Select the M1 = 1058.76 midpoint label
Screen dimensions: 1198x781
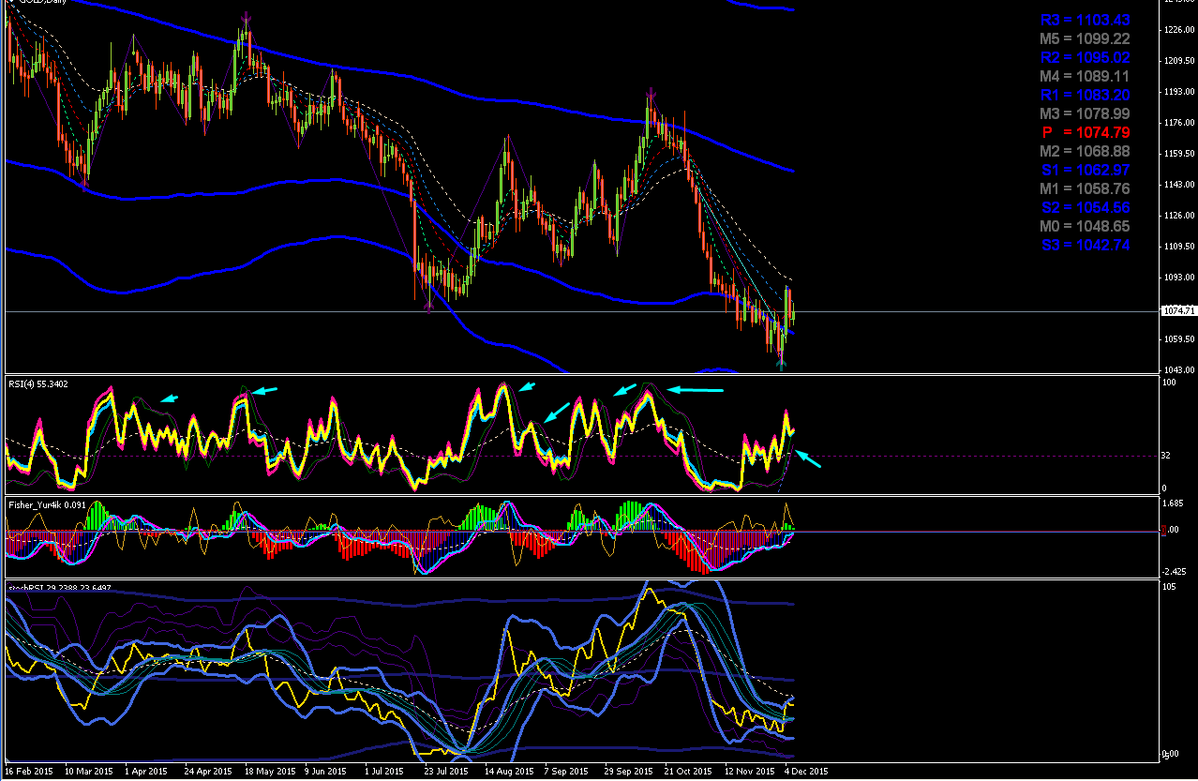point(1085,188)
